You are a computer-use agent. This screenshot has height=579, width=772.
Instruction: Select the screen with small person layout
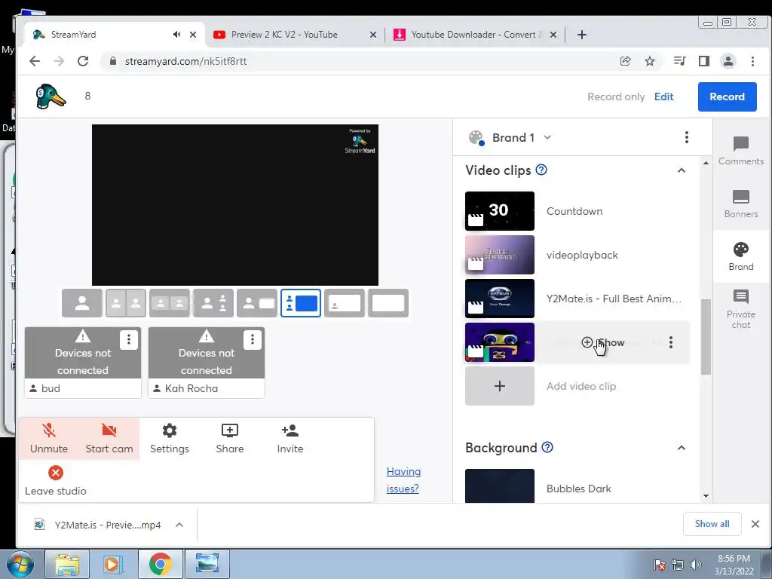(344, 303)
